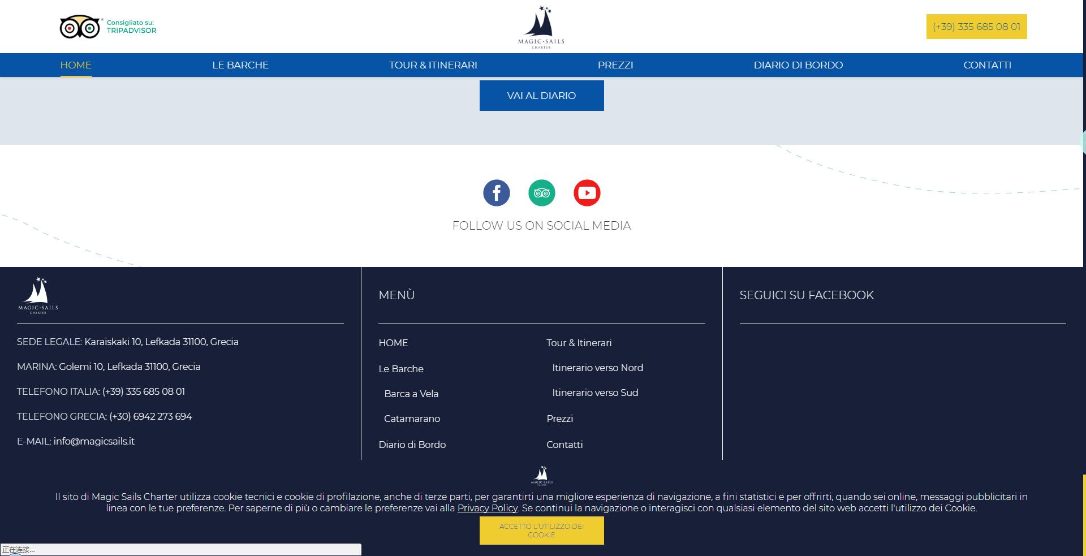Open the Privacy Policy link
The width and height of the screenshot is (1086, 556).
(488, 508)
